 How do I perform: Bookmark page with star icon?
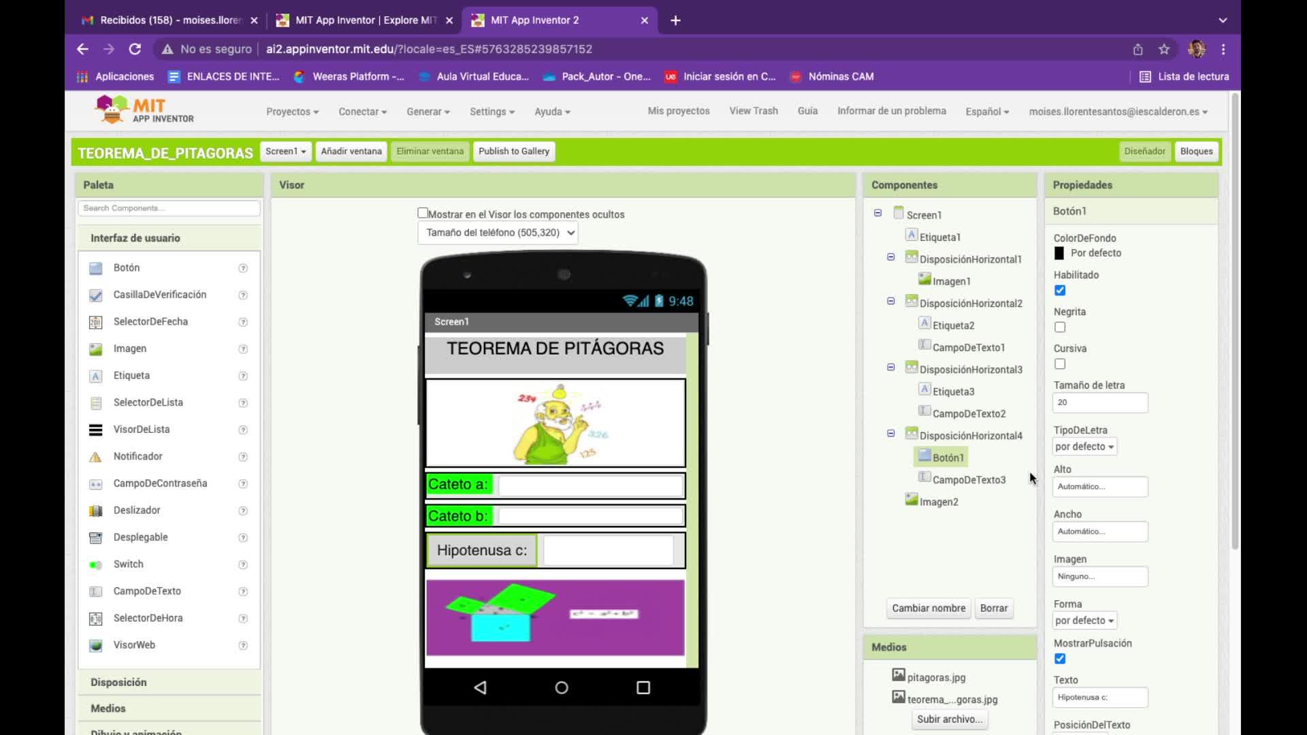pos(1164,49)
